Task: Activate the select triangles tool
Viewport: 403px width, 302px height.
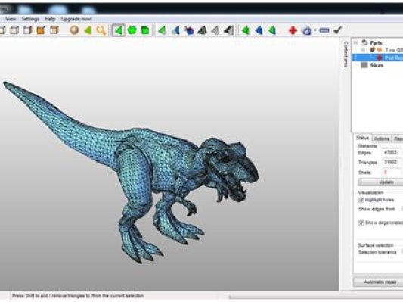Action: (119, 30)
